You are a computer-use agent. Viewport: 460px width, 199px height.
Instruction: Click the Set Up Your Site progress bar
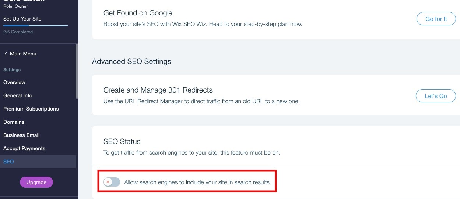[x=35, y=26]
